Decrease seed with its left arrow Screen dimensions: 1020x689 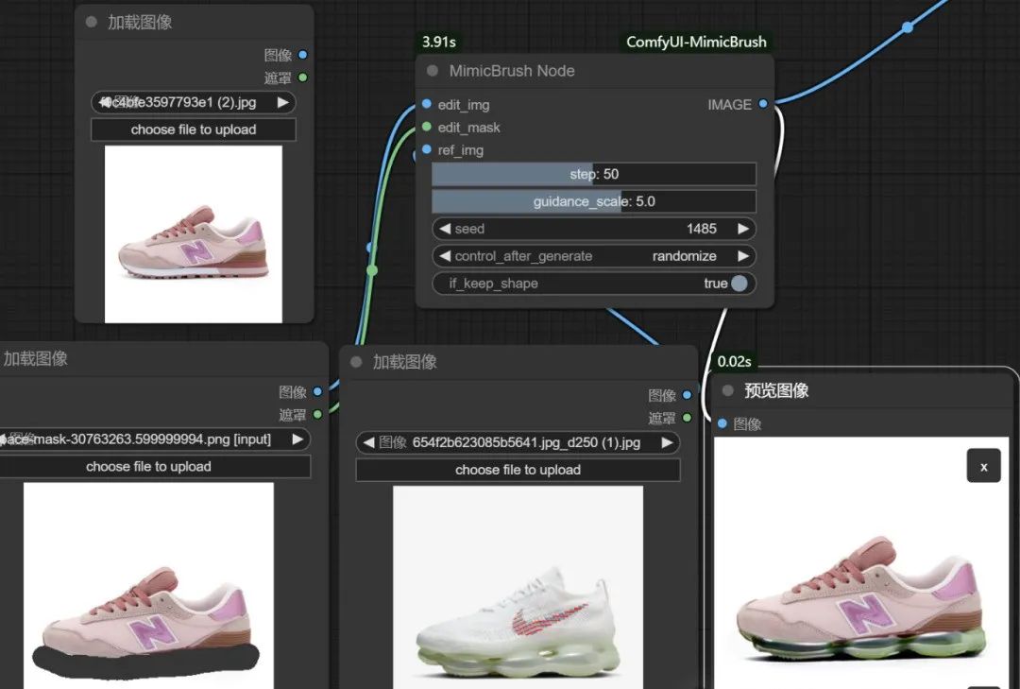click(445, 229)
